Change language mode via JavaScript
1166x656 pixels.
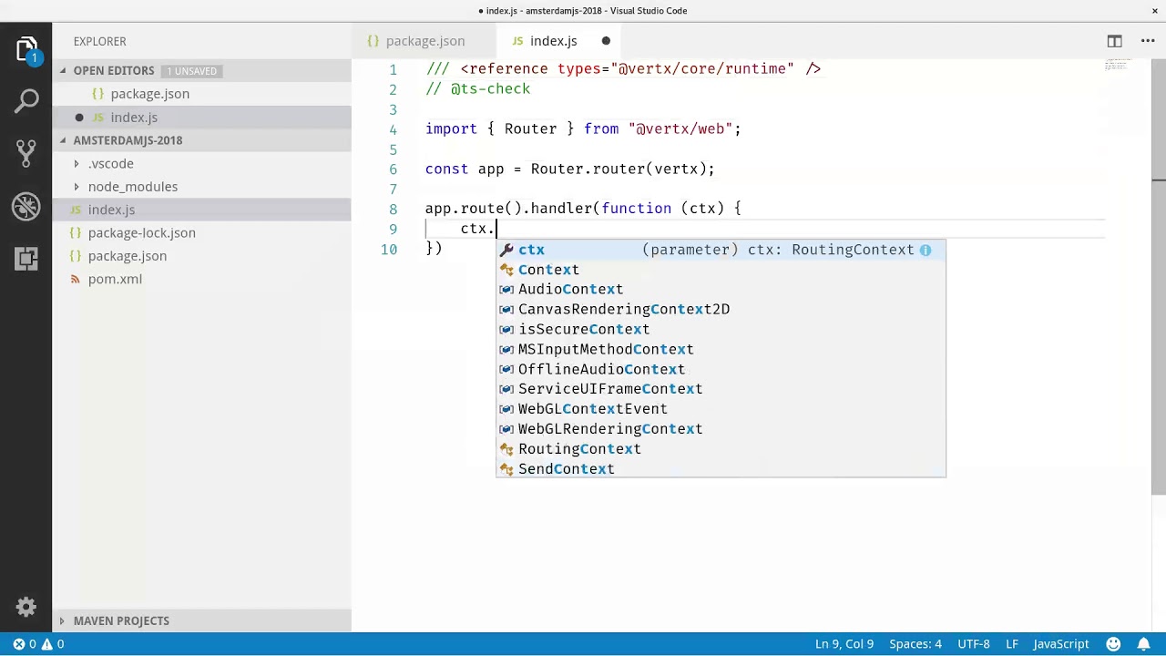(1060, 644)
